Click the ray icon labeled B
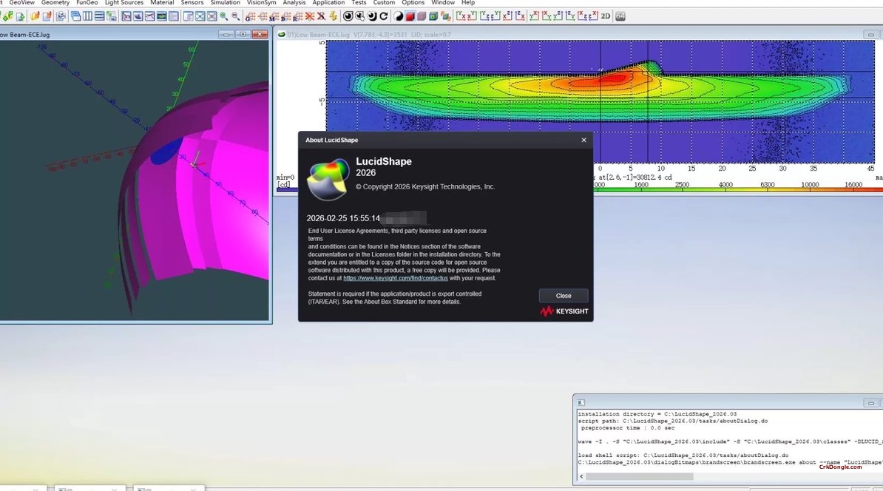Screen dimensions: 883x491 click(x=285, y=16)
